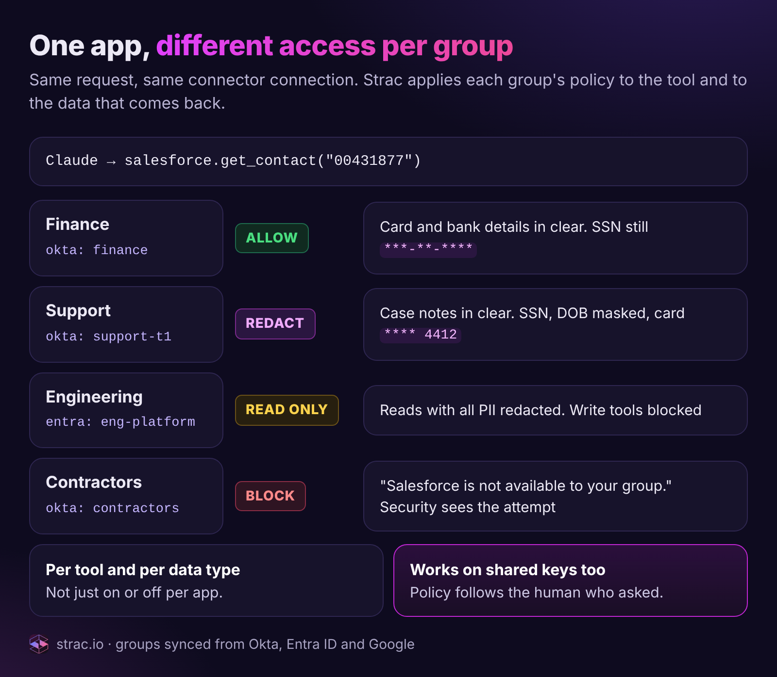Click 'Policy follows the human who asked.' text
This screenshot has width=777, height=677.
click(537, 593)
